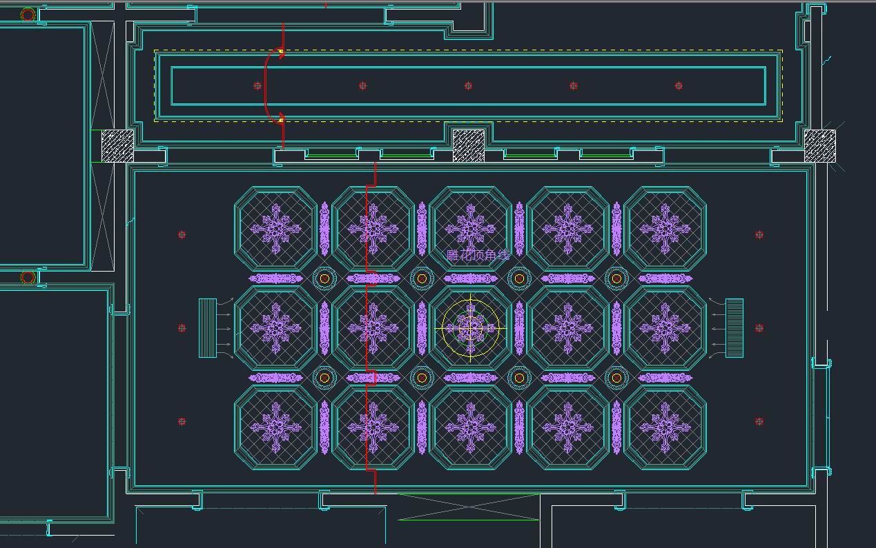
Task: Select red circle symbol in top-left corner
Action: (28, 14)
